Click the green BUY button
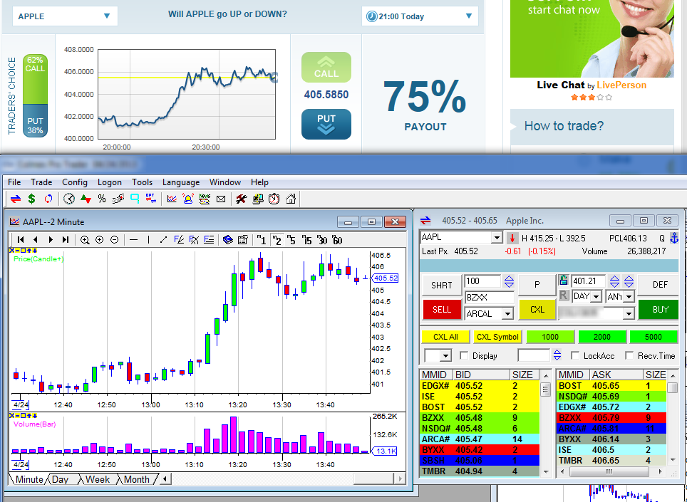The width and height of the screenshot is (687, 502). (659, 310)
